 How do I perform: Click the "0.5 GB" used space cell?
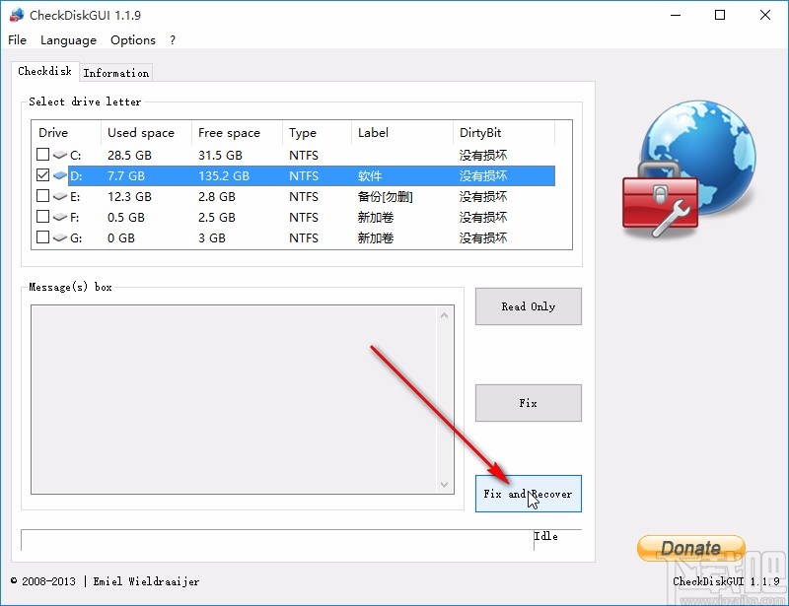click(126, 217)
